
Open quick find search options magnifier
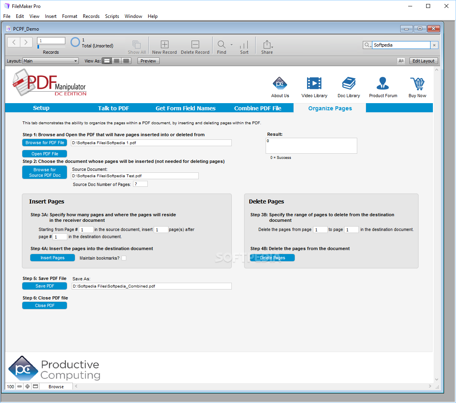click(368, 45)
